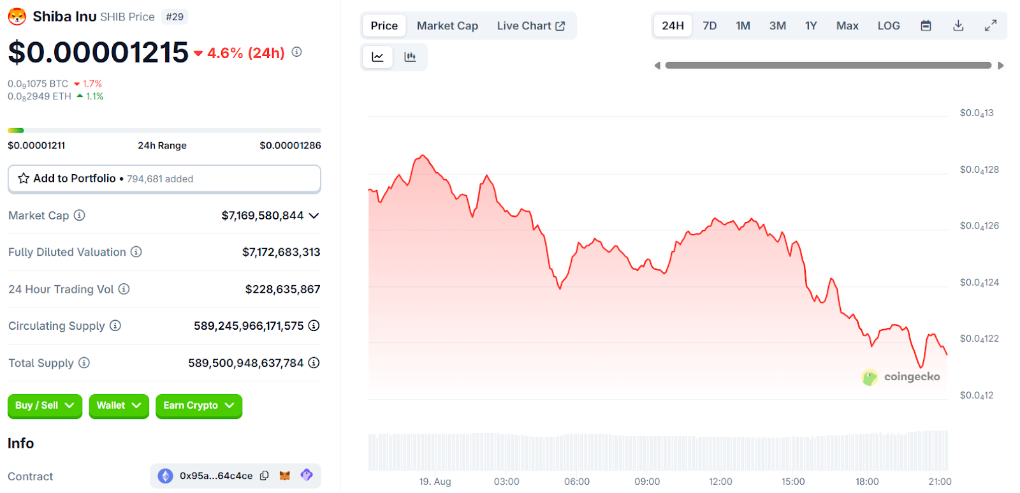
Task: Select the Price tab
Action: (x=384, y=26)
